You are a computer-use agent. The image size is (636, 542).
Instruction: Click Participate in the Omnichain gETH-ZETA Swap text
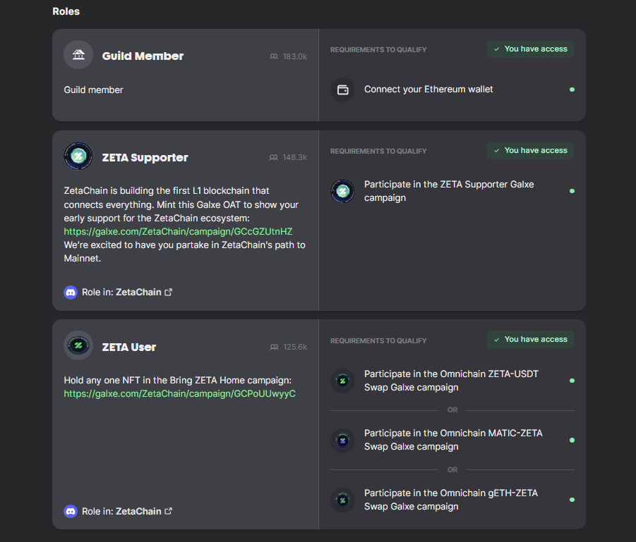pos(451,500)
